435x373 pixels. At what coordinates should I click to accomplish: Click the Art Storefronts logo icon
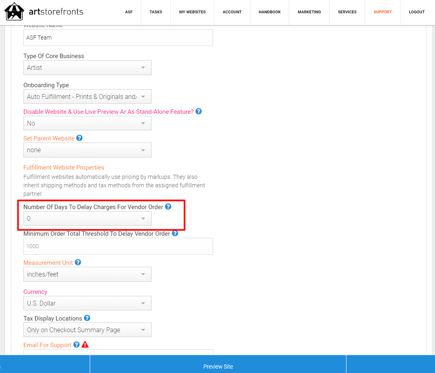point(14,11)
